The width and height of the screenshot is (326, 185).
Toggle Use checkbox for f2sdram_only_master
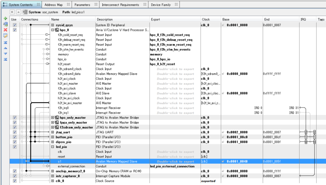point(15,127)
